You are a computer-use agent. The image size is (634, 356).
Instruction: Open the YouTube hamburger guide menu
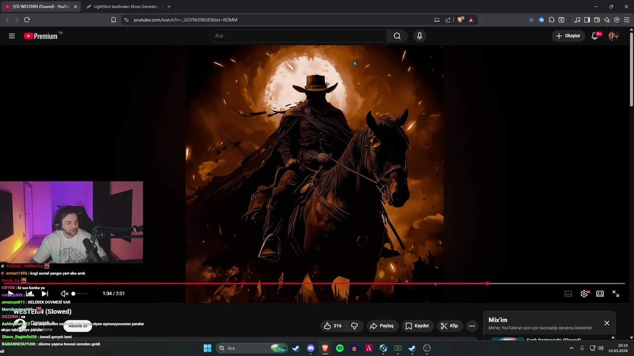pyautogui.click(x=12, y=36)
